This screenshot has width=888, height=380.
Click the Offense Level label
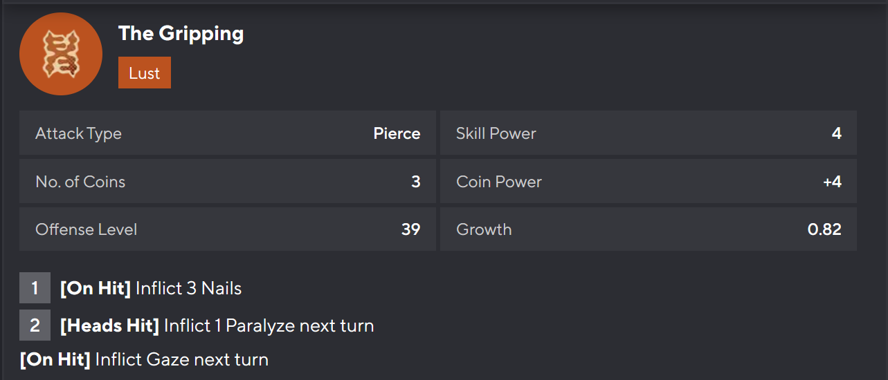[x=86, y=229]
